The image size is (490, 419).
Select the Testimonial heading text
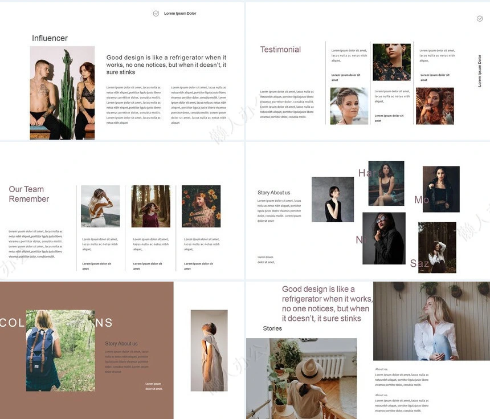pyautogui.click(x=280, y=50)
